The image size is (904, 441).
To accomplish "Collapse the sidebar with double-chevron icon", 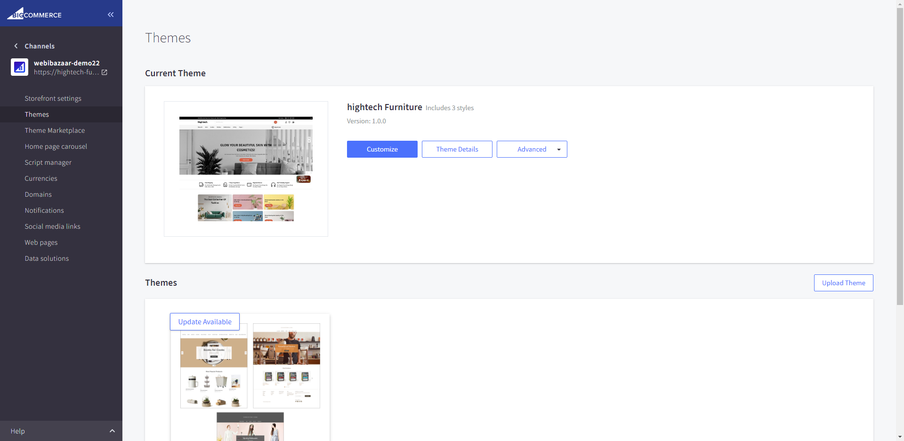I will pos(111,15).
